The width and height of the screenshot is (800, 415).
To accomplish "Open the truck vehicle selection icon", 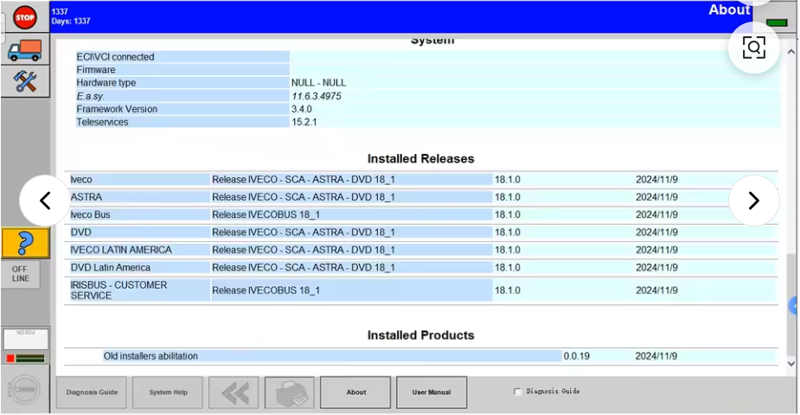I will tap(25, 50).
